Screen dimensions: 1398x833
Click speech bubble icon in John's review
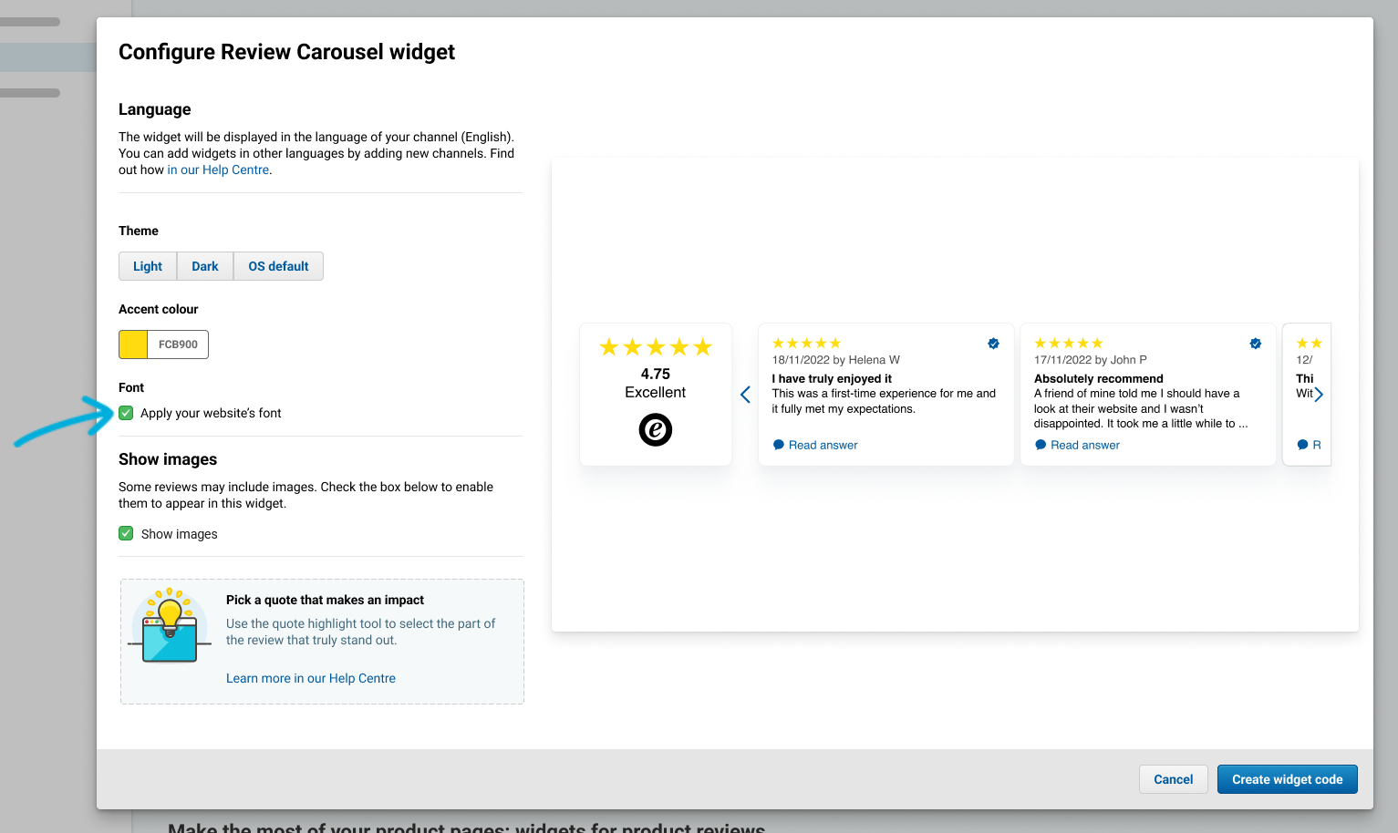pyautogui.click(x=1041, y=445)
